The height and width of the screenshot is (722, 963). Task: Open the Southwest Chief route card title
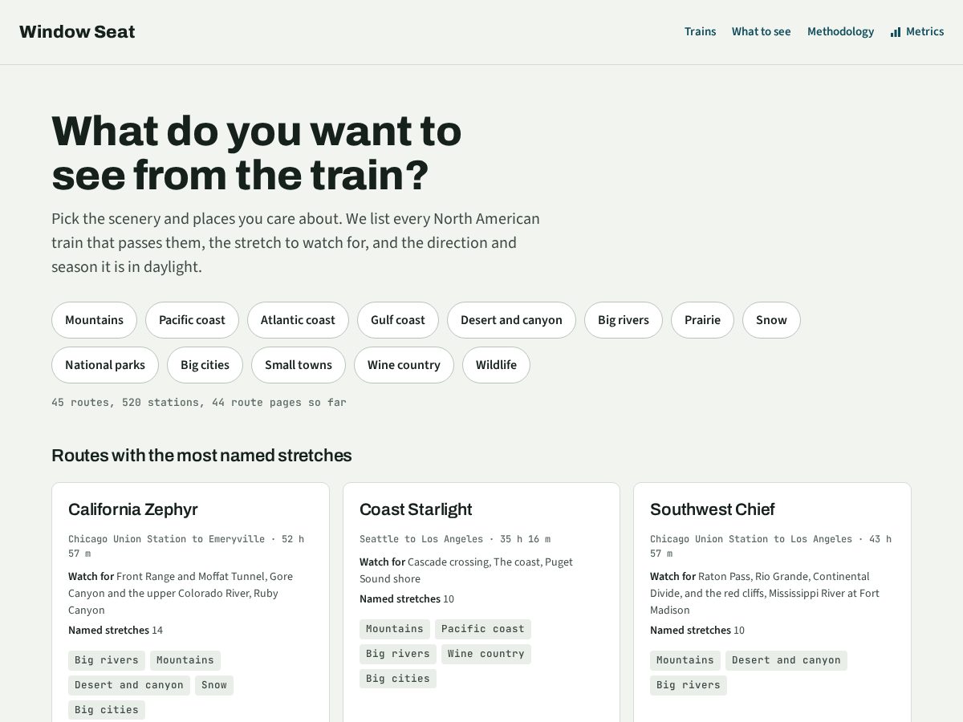(713, 509)
